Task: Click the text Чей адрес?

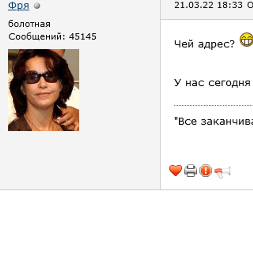Action: click(204, 44)
